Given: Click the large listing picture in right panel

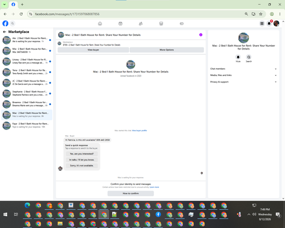Looking at the screenshot, I should pyautogui.click(x=243, y=38).
